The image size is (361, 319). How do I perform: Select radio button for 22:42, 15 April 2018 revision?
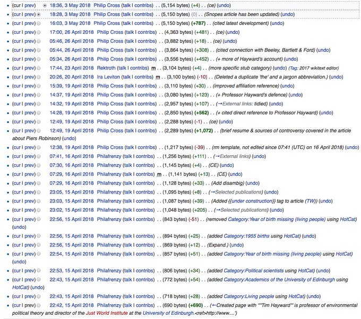(39, 305)
